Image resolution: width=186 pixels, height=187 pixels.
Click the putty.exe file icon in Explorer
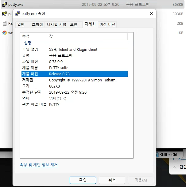pos(5,4)
